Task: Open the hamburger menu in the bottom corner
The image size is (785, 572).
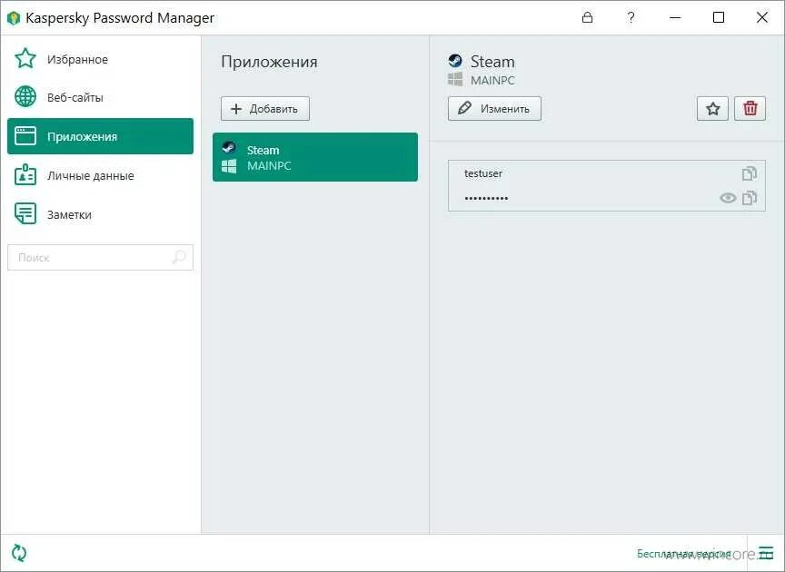Action: pyautogui.click(x=766, y=553)
